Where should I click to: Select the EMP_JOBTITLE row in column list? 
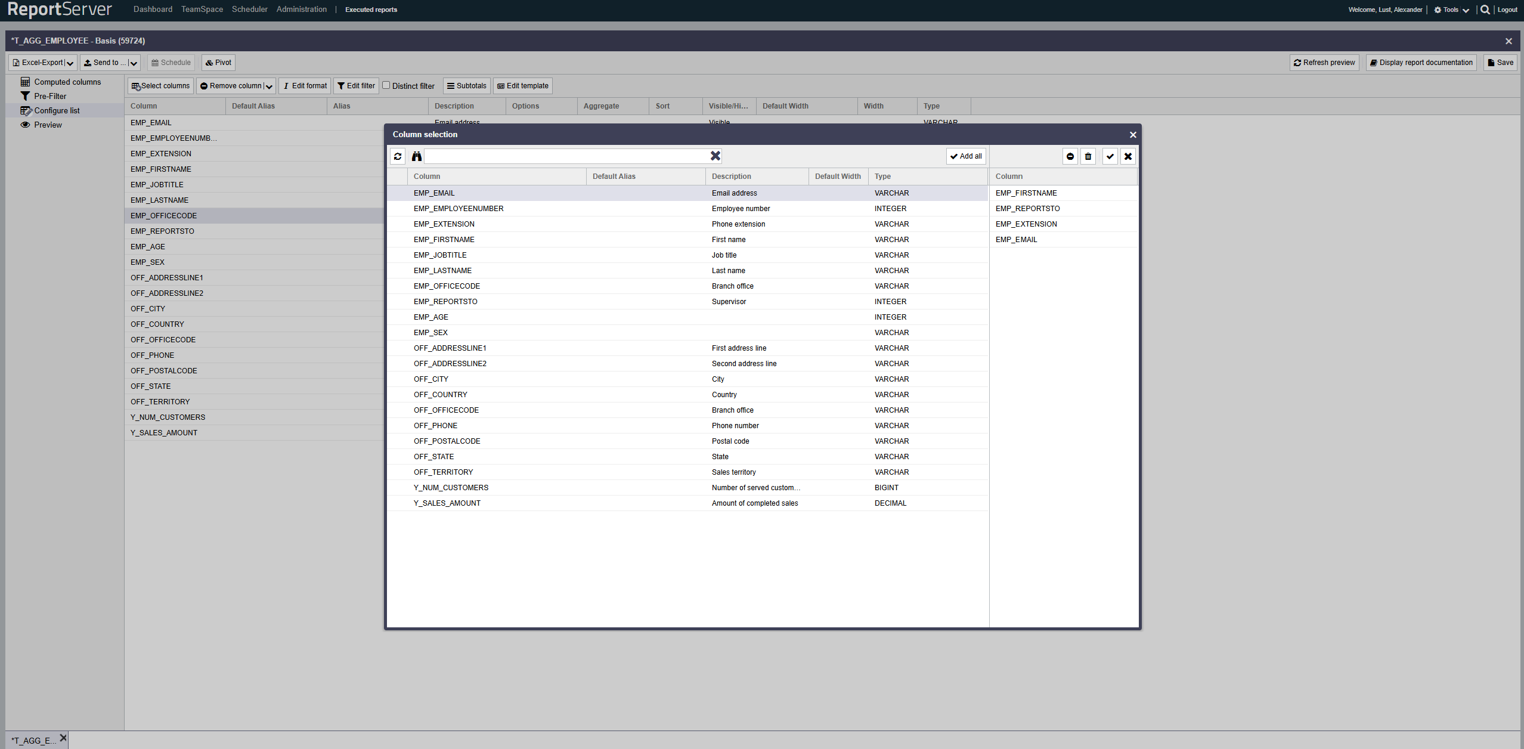[x=440, y=255]
